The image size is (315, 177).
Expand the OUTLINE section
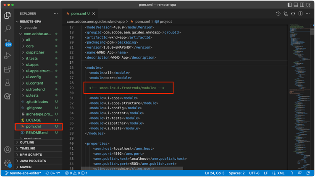point(27,142)
